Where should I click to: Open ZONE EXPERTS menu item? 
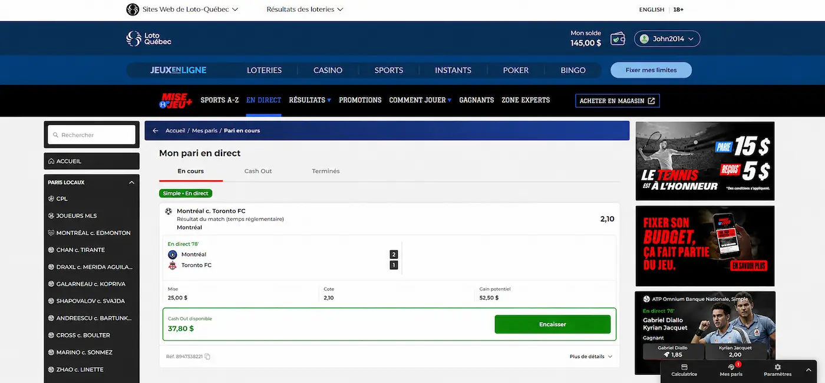point(526,100)
